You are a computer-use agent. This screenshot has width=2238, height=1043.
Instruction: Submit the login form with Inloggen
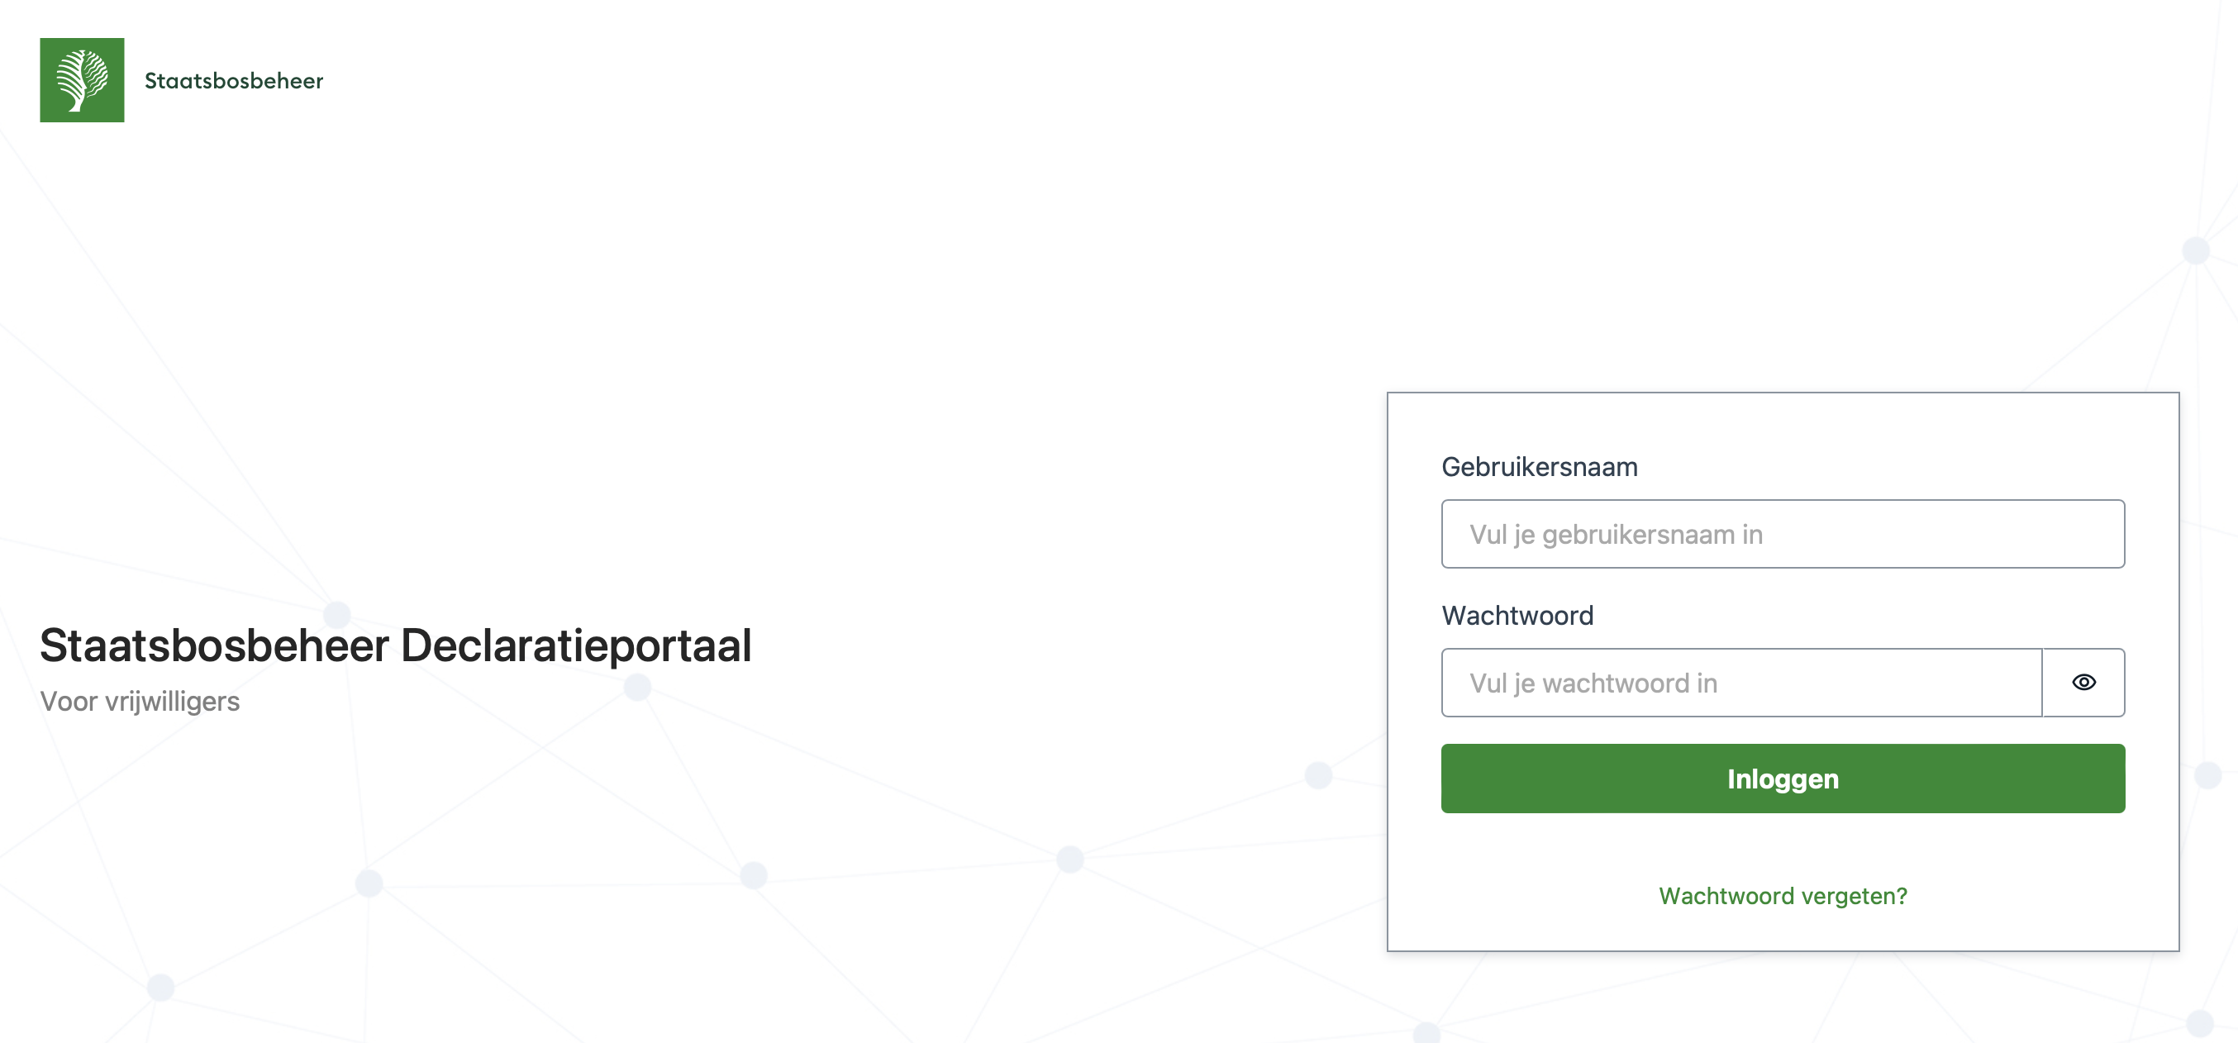pyautogui.click(x=1783, y=779)
